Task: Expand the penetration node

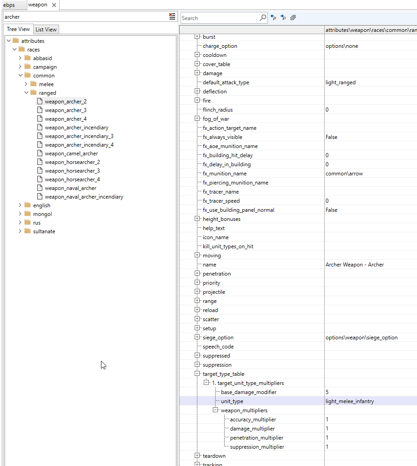Action: pos(197,273)
